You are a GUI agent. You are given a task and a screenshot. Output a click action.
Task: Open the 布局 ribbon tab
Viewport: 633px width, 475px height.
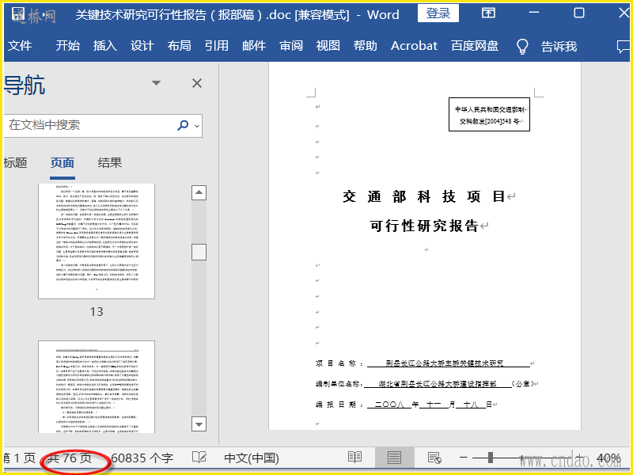(x=180, y=46)
